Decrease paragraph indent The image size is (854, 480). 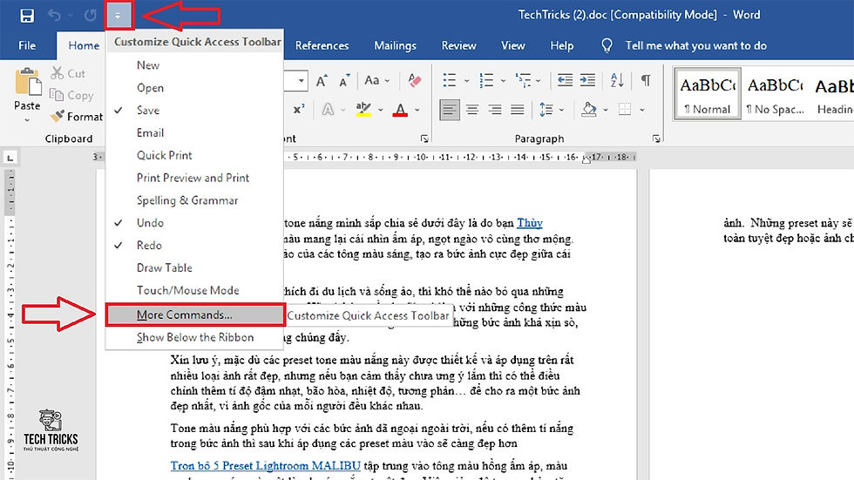point(565,80)
